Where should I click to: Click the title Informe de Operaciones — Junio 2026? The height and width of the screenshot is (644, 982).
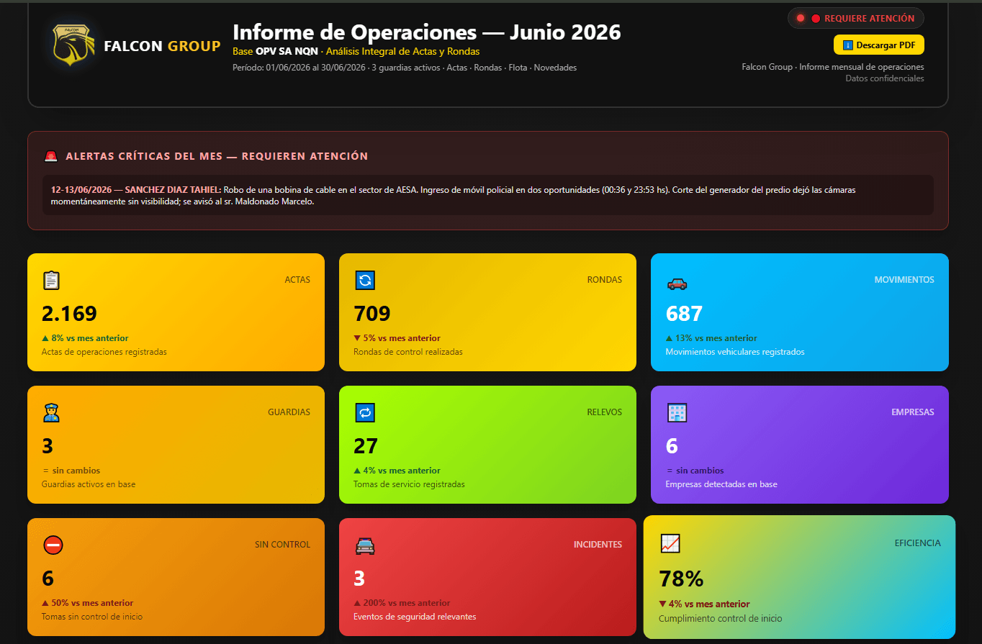(x=427, y=32)
